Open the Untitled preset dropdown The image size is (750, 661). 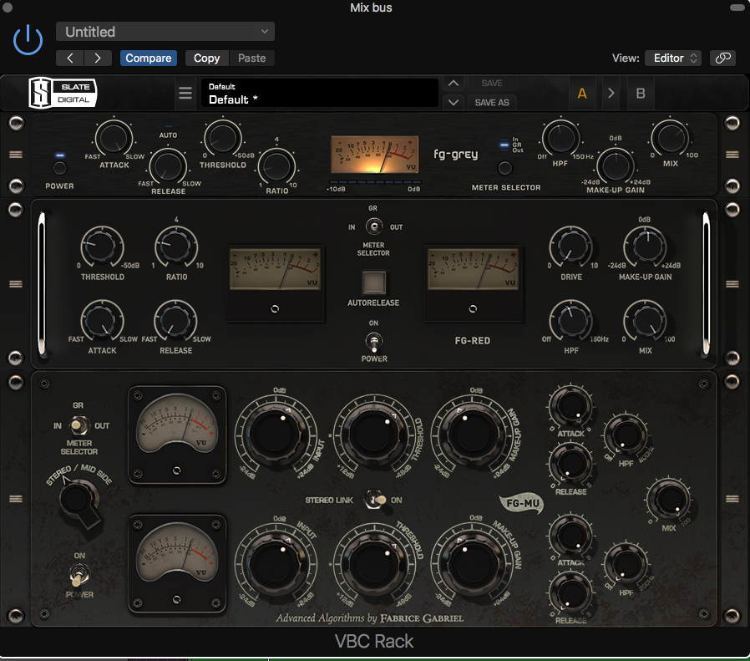coord(165,32)
